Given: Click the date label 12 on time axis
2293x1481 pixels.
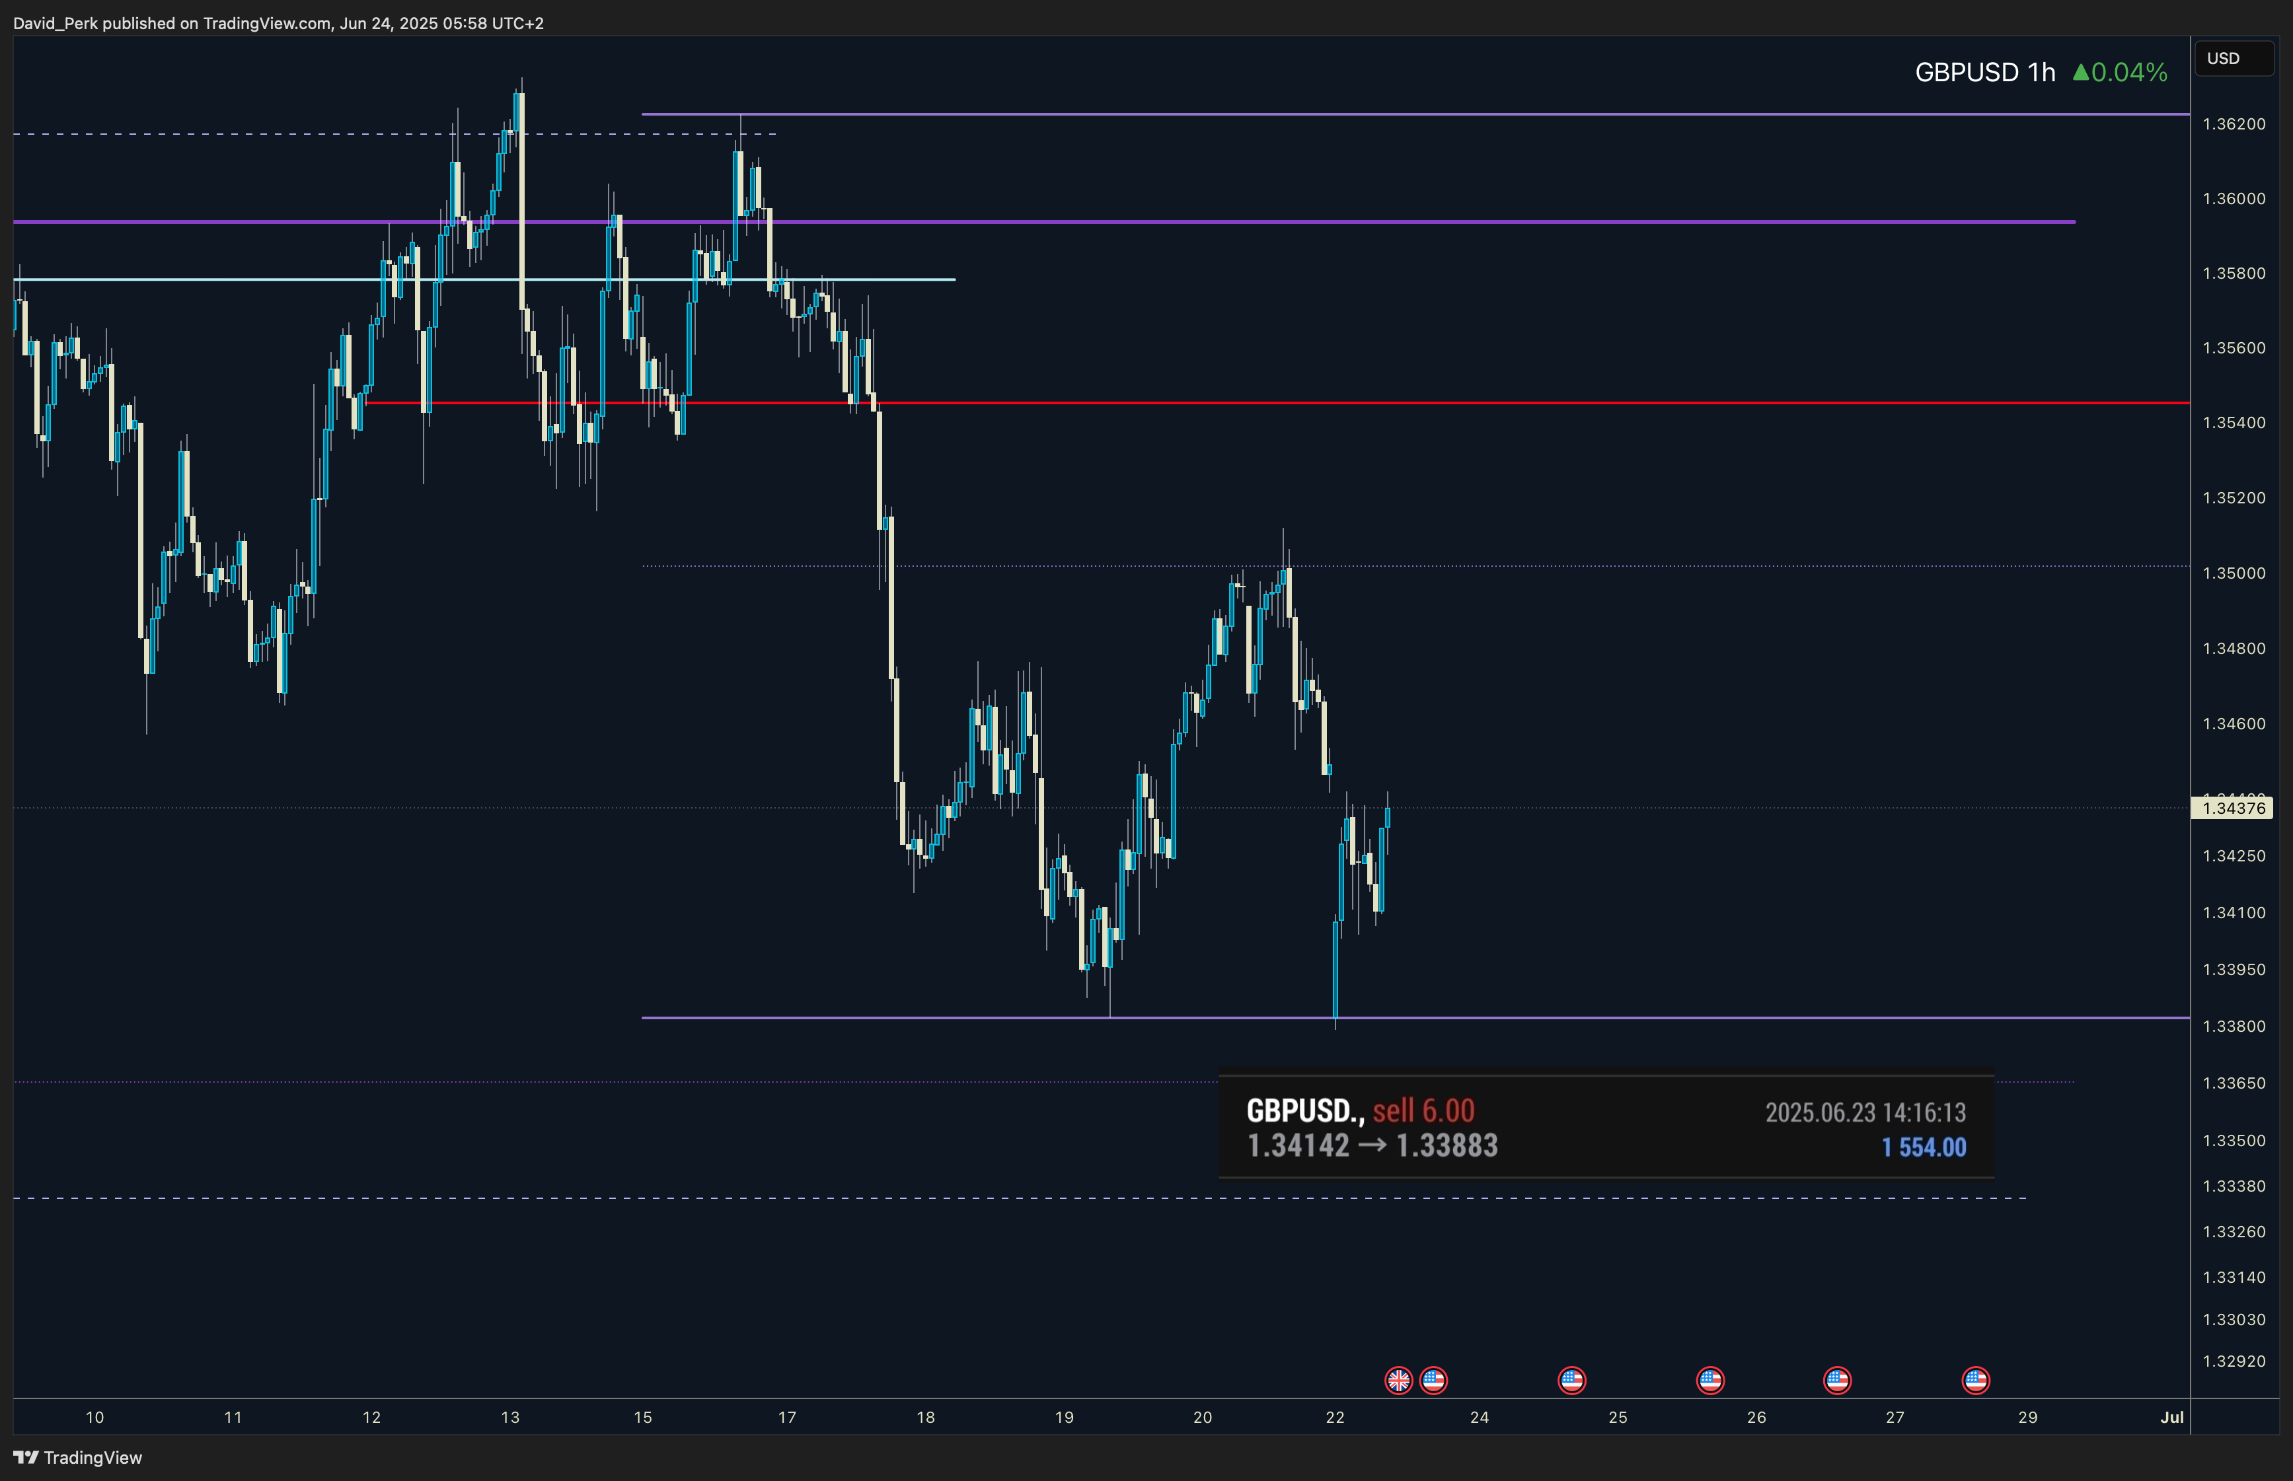Looking at the screenshot, I should point(371,1416).
